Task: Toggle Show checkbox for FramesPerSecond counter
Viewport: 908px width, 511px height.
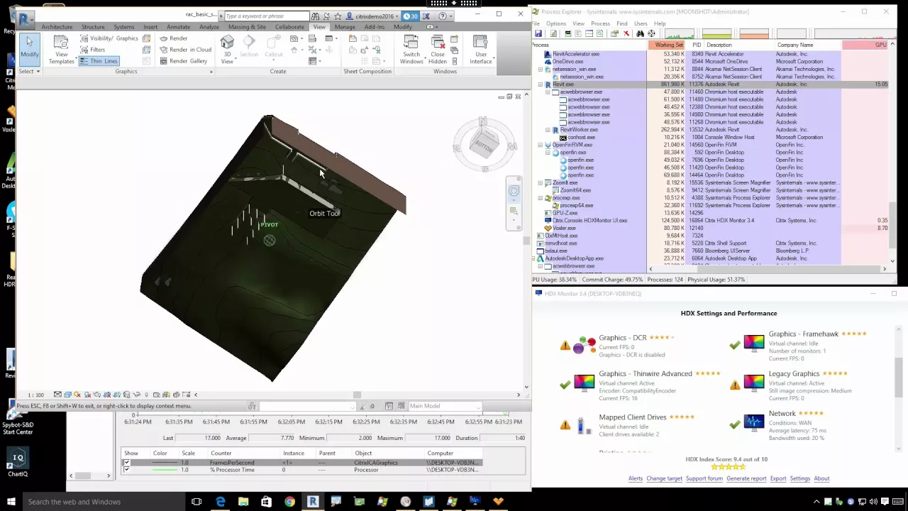Action: (126, 463)
